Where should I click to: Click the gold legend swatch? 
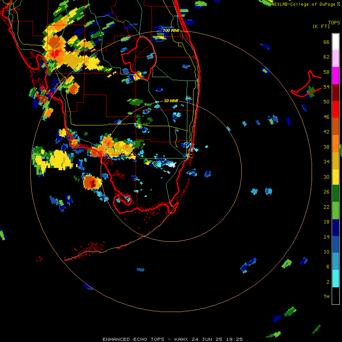336,160
